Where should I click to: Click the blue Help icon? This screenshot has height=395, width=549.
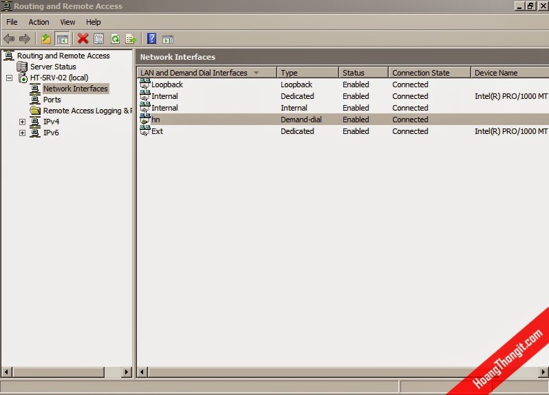point(151,38)
